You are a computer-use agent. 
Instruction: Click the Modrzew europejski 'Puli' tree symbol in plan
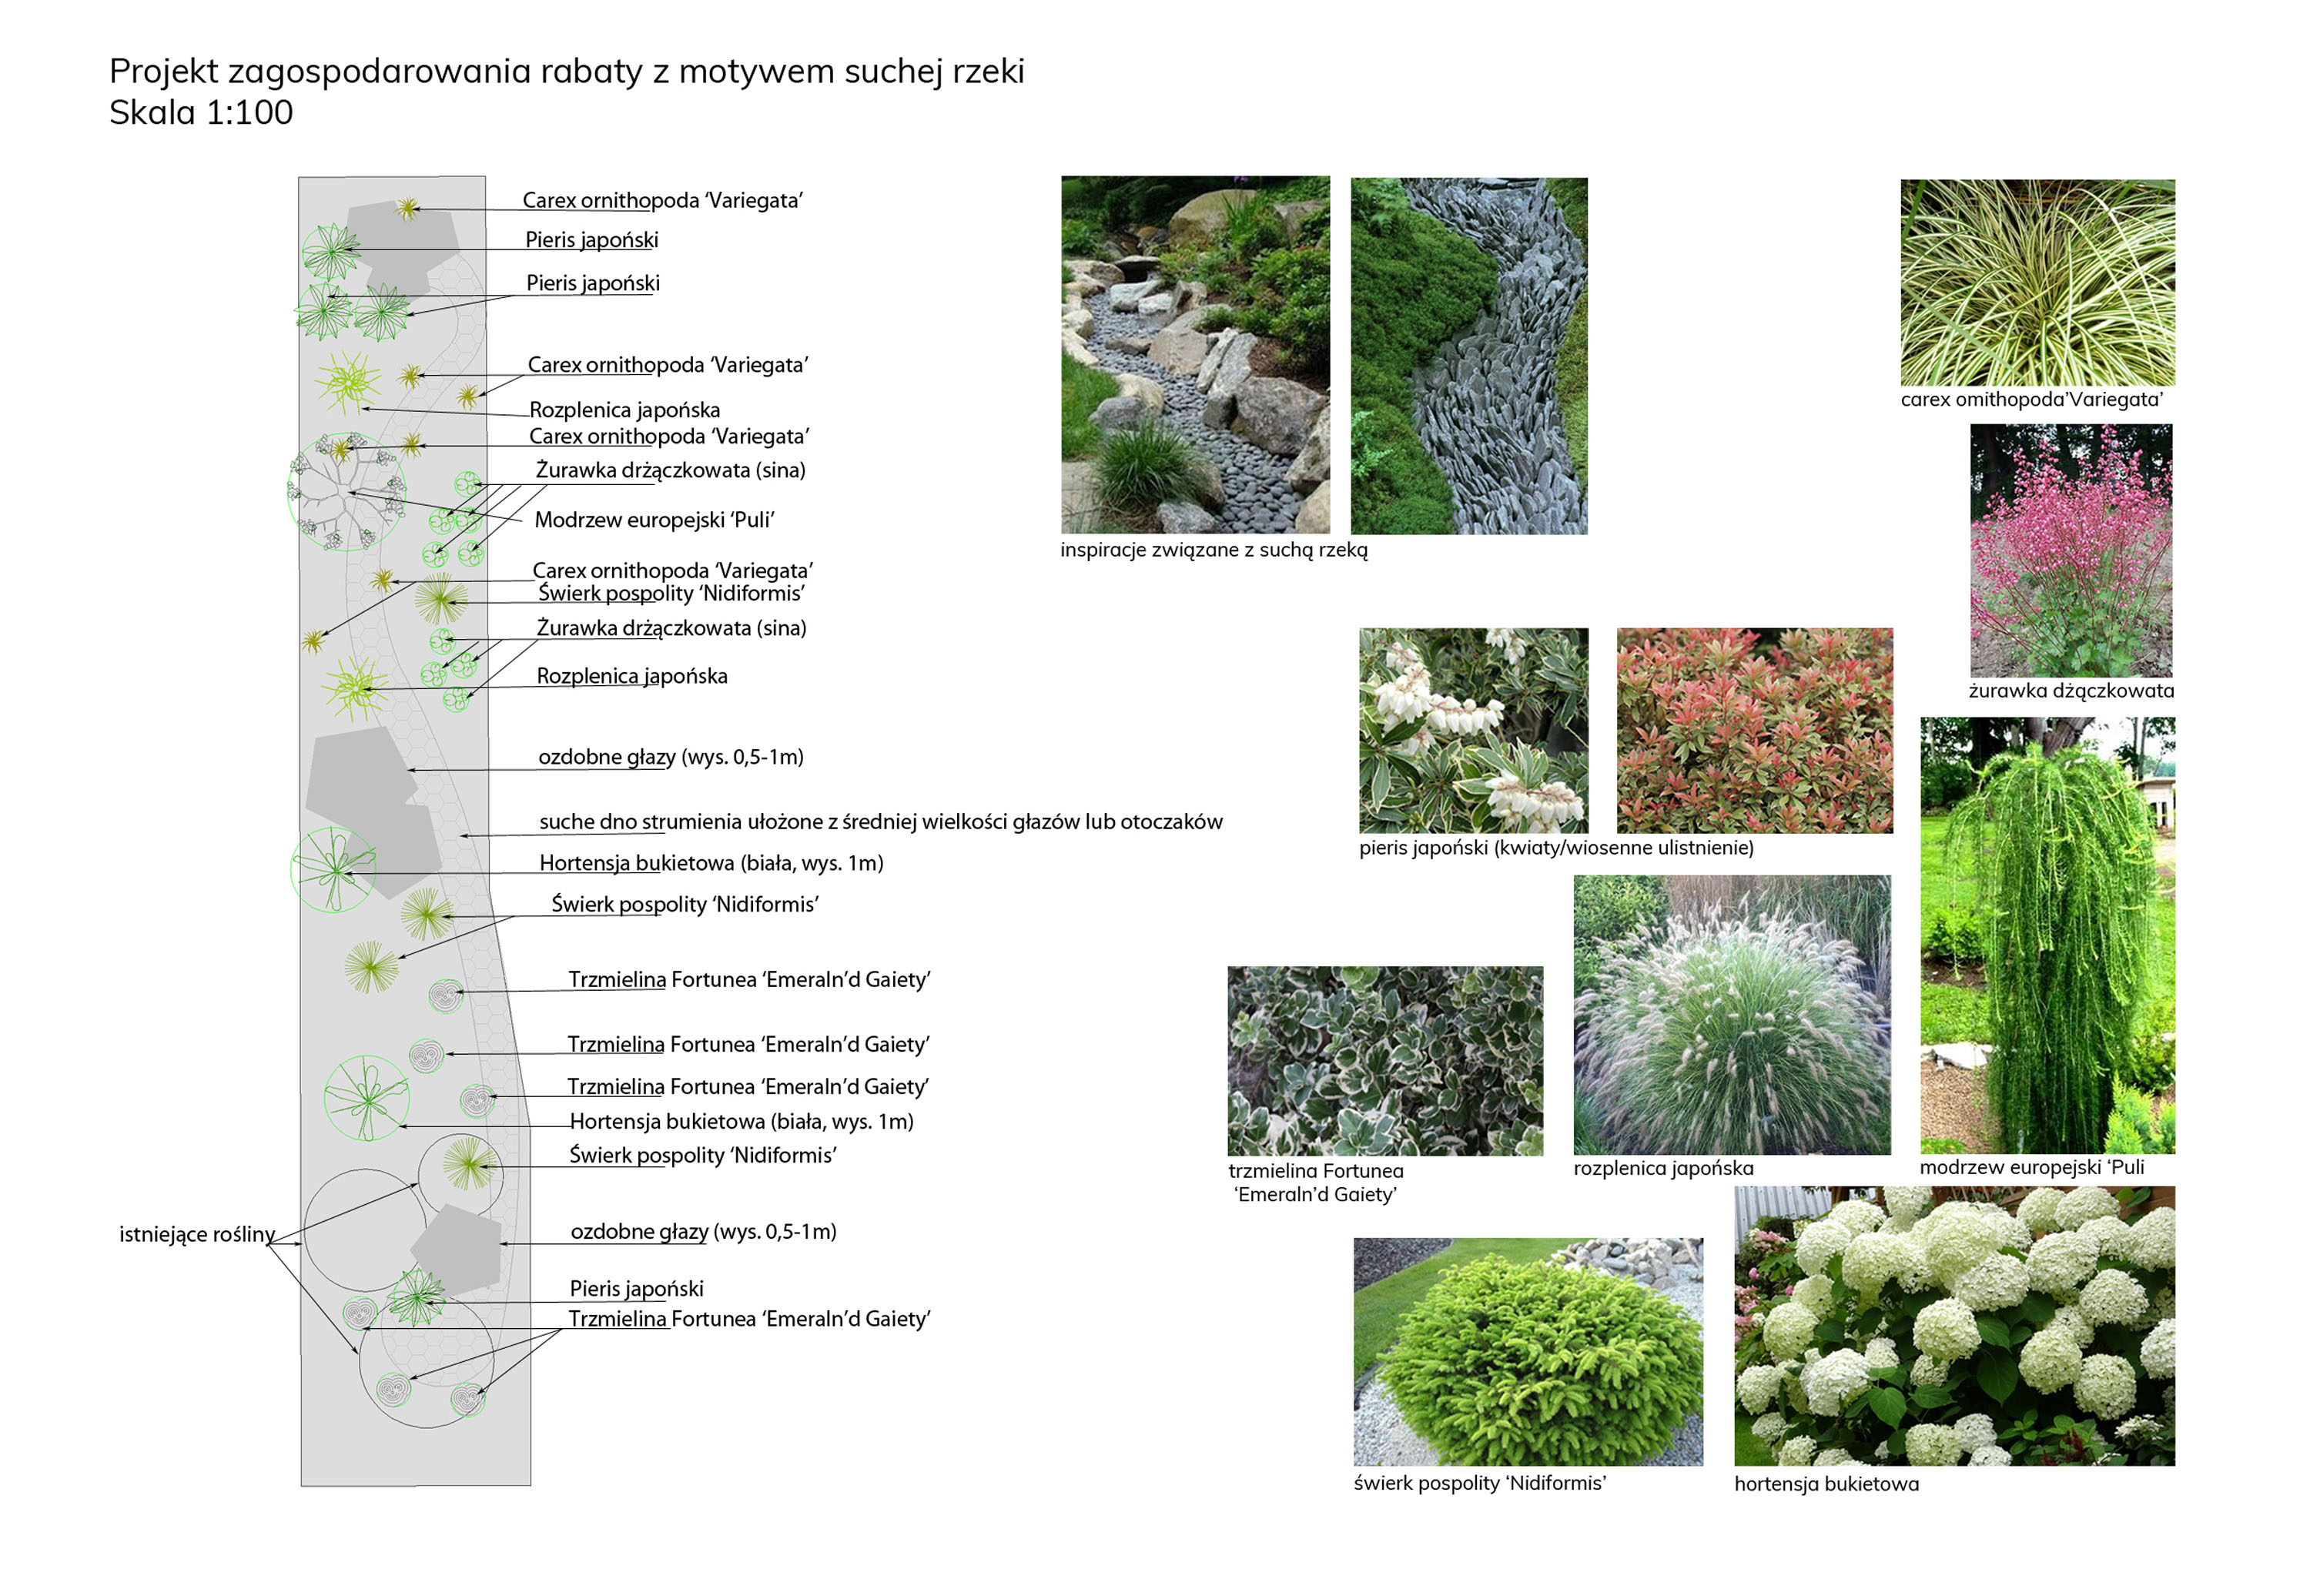(x=346, y=491)
